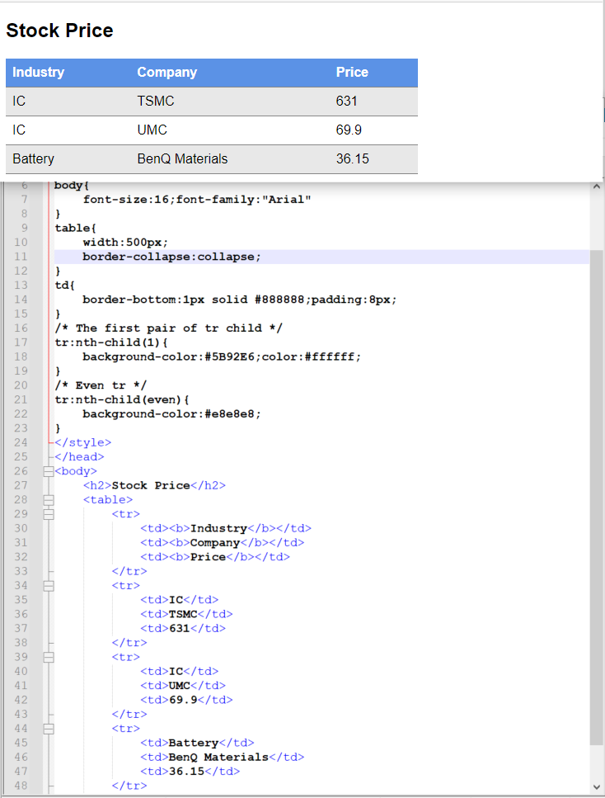Click the IC cell in the UMC row
This screenshot has width=605, height=798.
[19, 130]
